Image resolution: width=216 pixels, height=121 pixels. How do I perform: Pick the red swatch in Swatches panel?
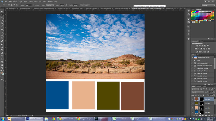(192, 11)
